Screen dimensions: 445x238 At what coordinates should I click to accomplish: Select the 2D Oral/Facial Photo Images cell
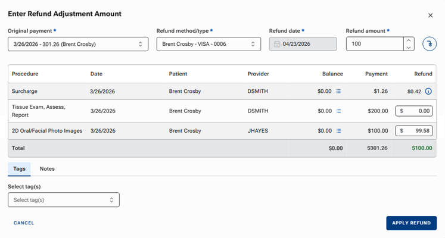click(47, 131)
